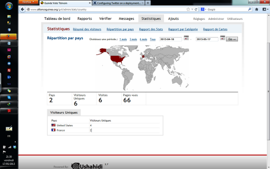The height and width of the screenshot is (169, 270).
Task: Select the 3 mois period
Action: pyautogui.click(x=133, y=39)
